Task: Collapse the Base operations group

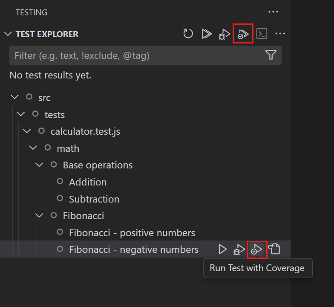Action: [39, 165]
